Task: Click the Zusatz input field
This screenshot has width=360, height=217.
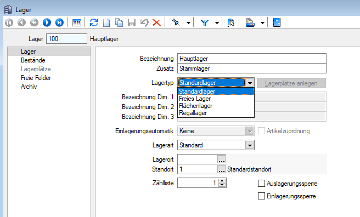Action: pyautogui.click(x=252, y=68)
